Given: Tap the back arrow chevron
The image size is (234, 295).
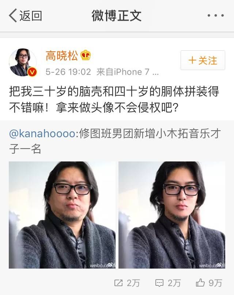Looking at the screenshot, I should (x=13, y=15).
